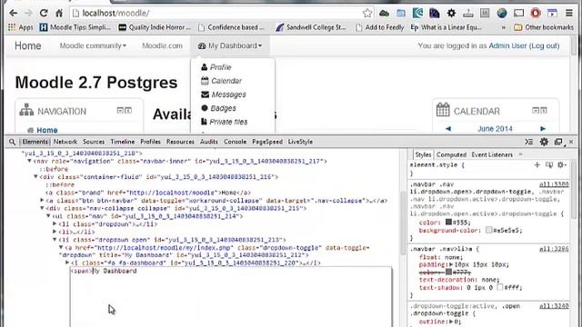Open Chrome hamburger menu
Screen dimensions: 582x327
point(569,13)
